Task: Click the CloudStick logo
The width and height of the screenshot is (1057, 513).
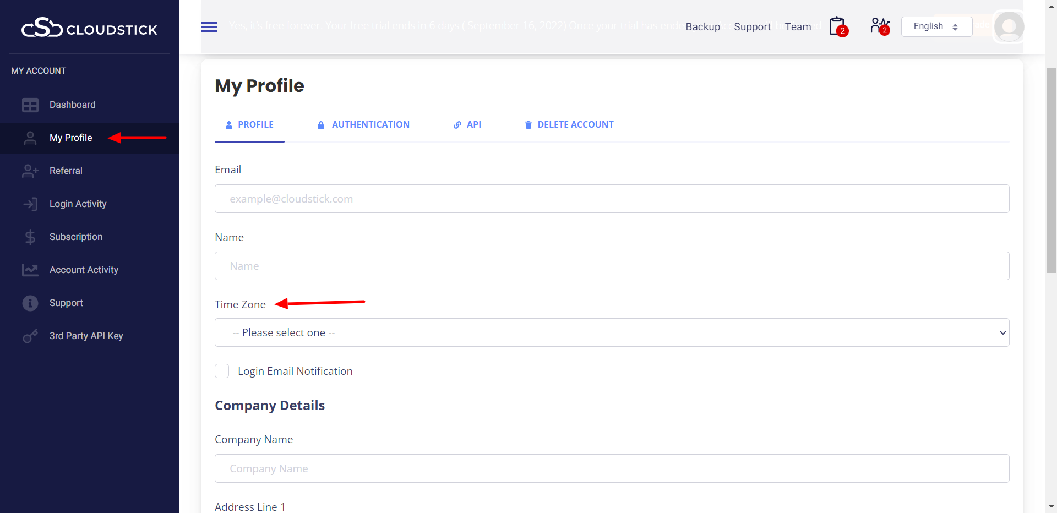Action: [x=89, y=28]
